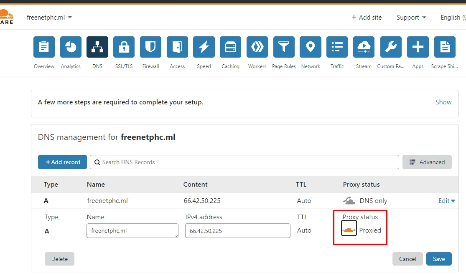Click the DNS only status text
This screenshot has width=466, height=276.
pos(373,200)
